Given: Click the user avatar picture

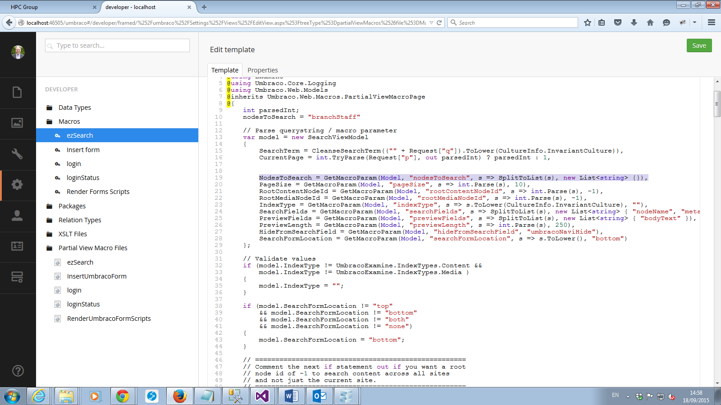Looking at the screenshot, I should tap(18, 52).
